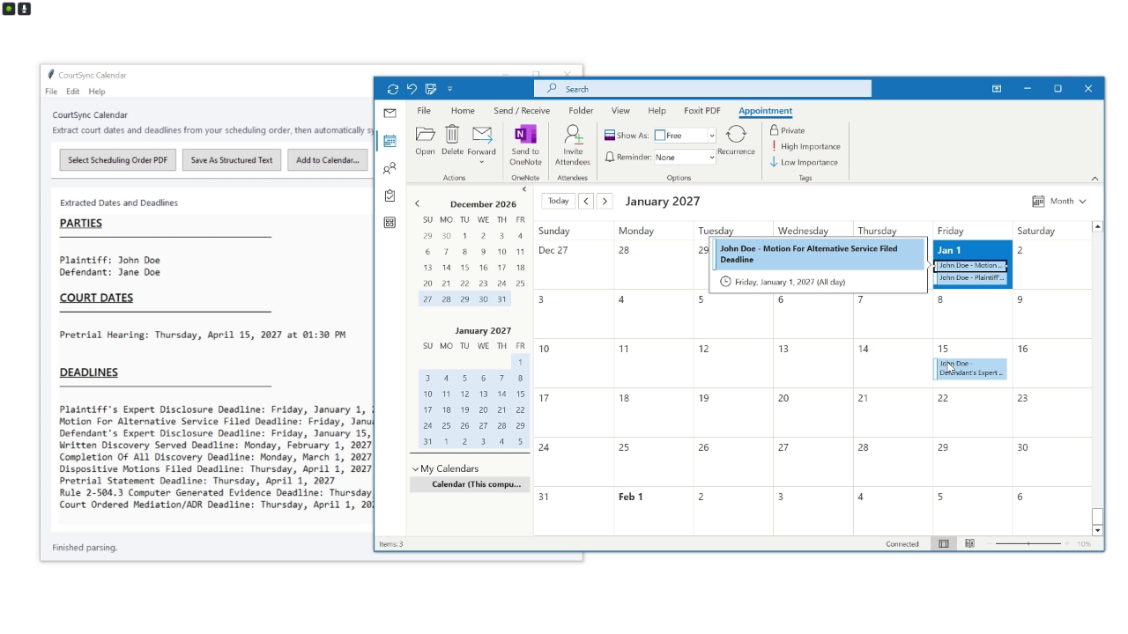Switch to the View tab
The height and width of the screenshot is (634, 1128).
coord(621,111)
